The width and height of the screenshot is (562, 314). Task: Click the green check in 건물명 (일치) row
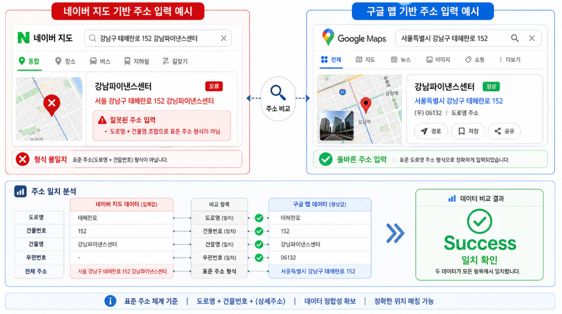(x=259, y=244)
